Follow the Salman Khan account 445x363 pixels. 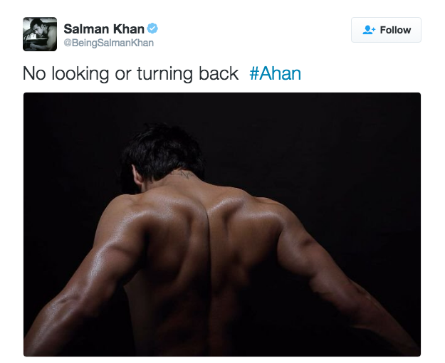[x=386, y=30]
